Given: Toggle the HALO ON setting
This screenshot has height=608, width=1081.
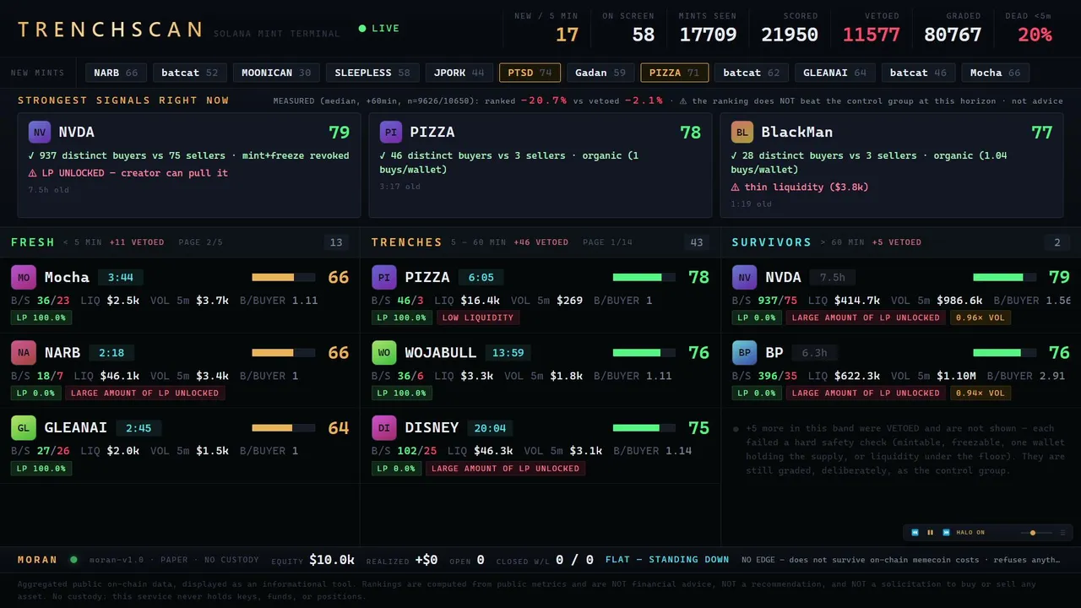Looking at the screenshot, I should pos(970,533).
